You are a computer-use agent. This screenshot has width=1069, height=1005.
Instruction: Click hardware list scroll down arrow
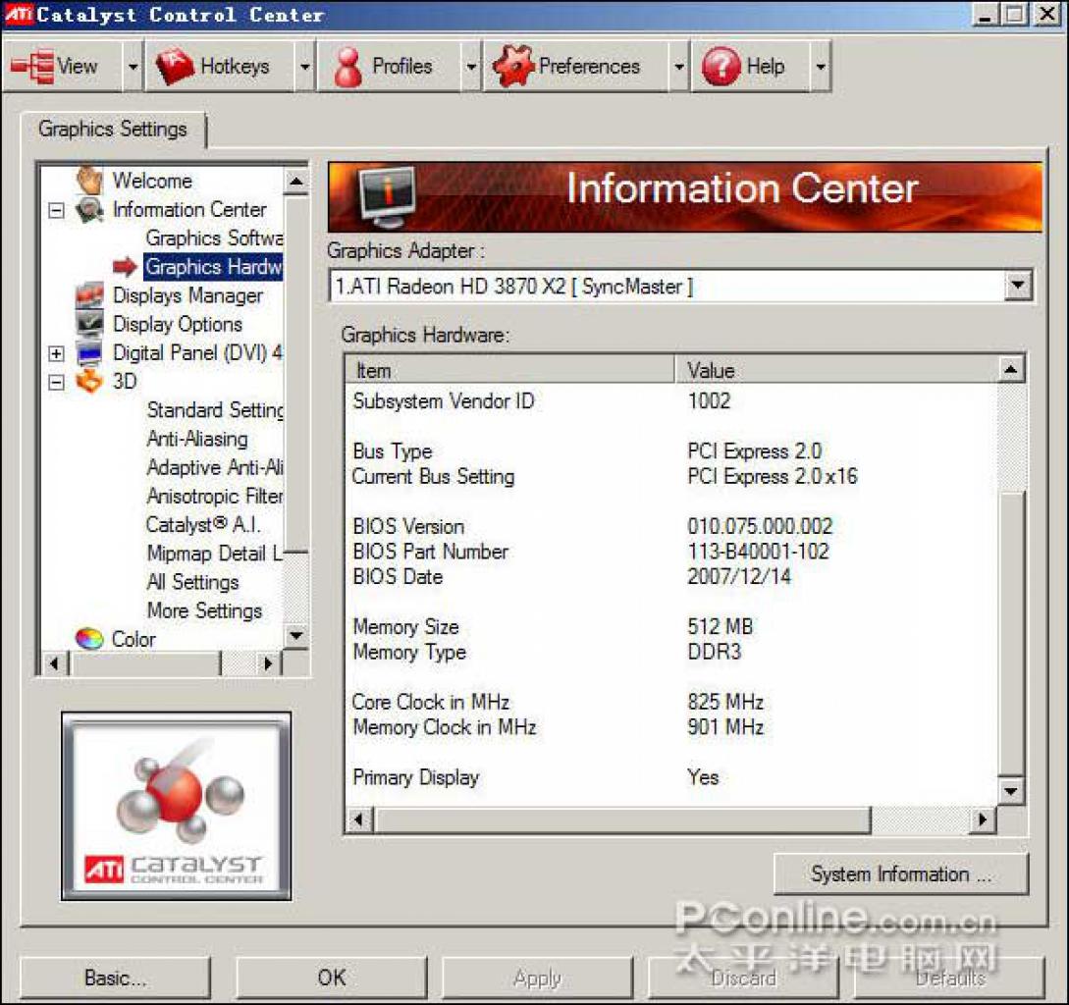click(x=1010, y=791)
